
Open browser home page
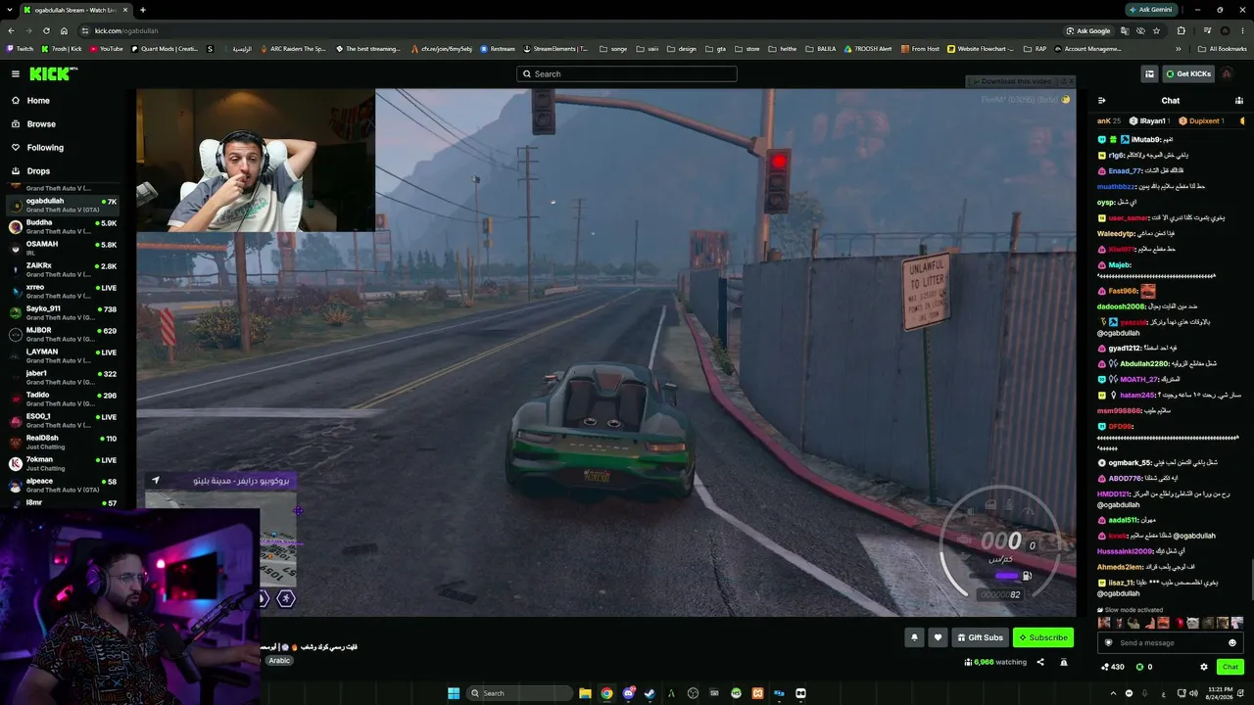point(64,30)
